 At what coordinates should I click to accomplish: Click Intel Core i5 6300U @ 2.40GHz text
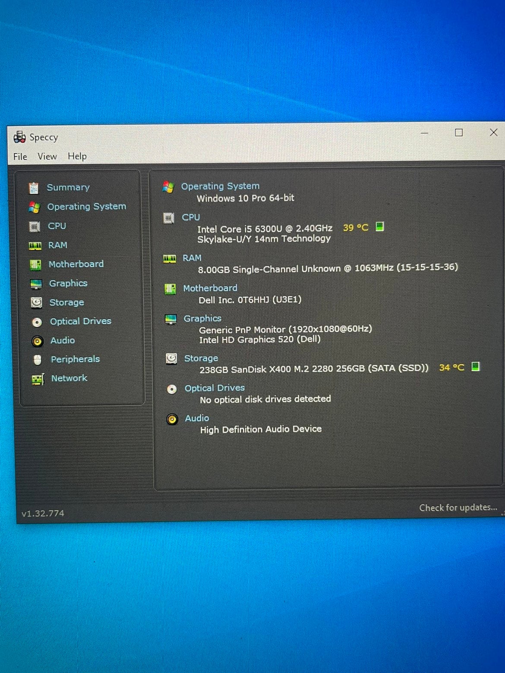point(265,229)
